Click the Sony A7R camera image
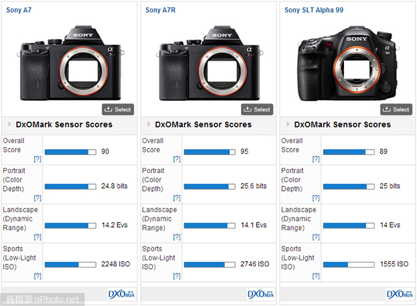 click(x=210, y=63)
